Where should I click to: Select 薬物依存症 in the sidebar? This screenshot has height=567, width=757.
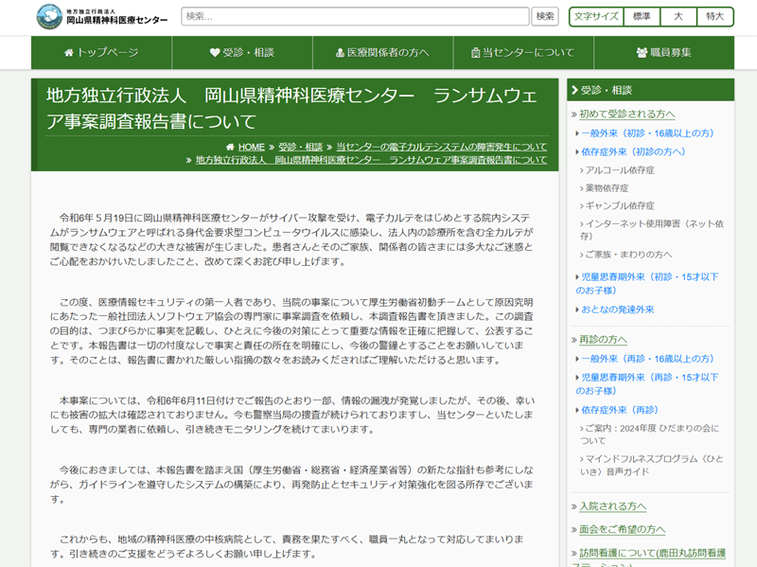point(607,187)
